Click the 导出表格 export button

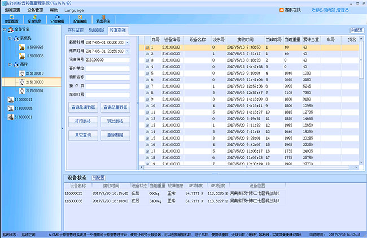click(x=115, y=121)
